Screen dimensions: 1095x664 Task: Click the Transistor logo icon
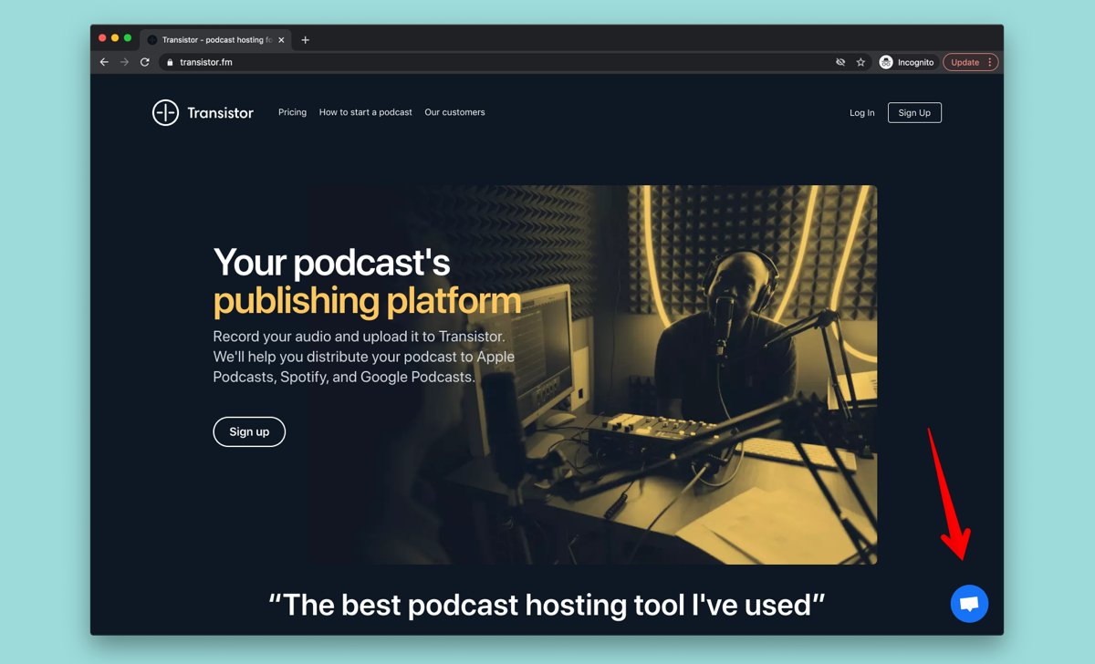click(x=165, y=112)
